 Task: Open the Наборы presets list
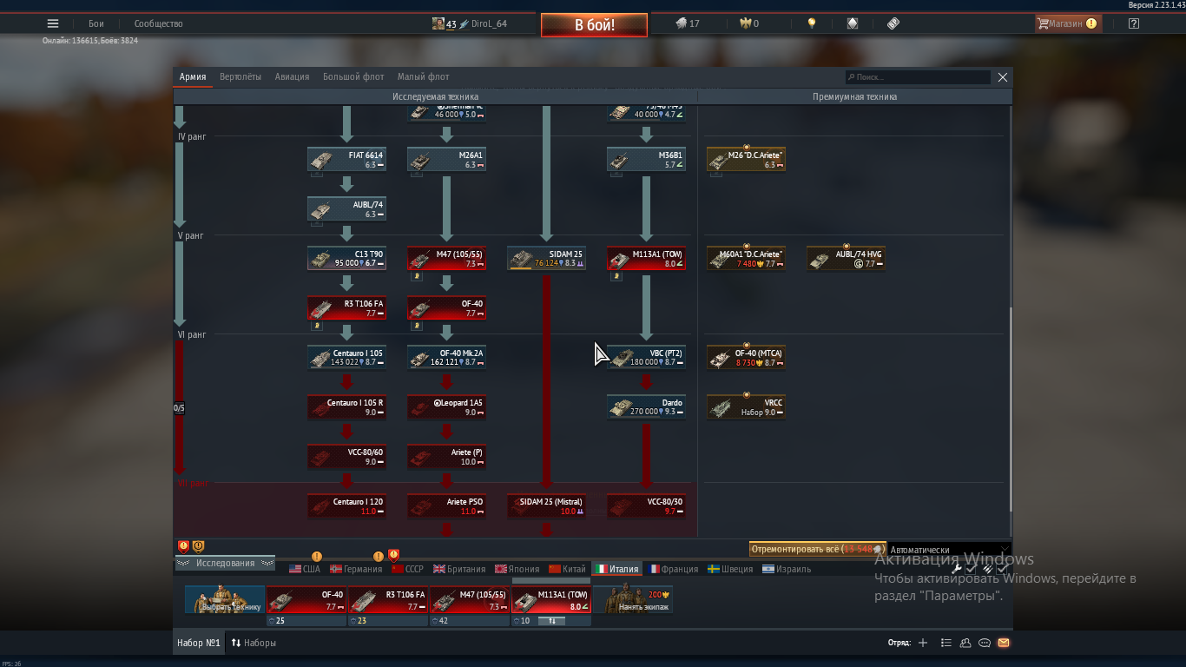(x=254, y=643)
